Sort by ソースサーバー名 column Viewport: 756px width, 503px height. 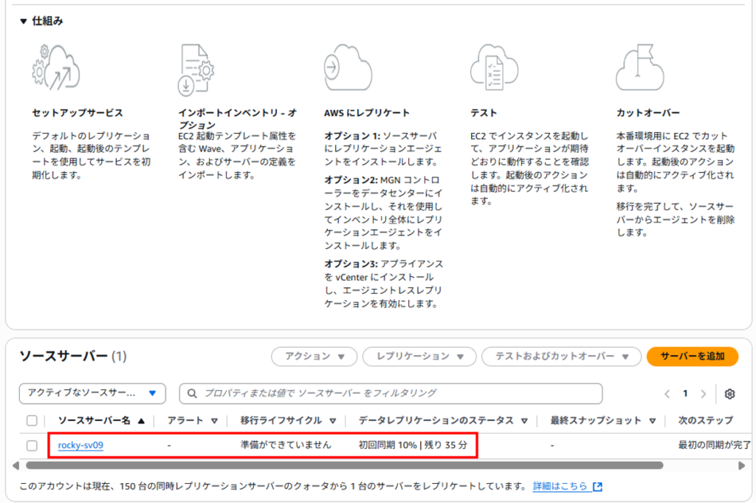(x=101, y=420)
